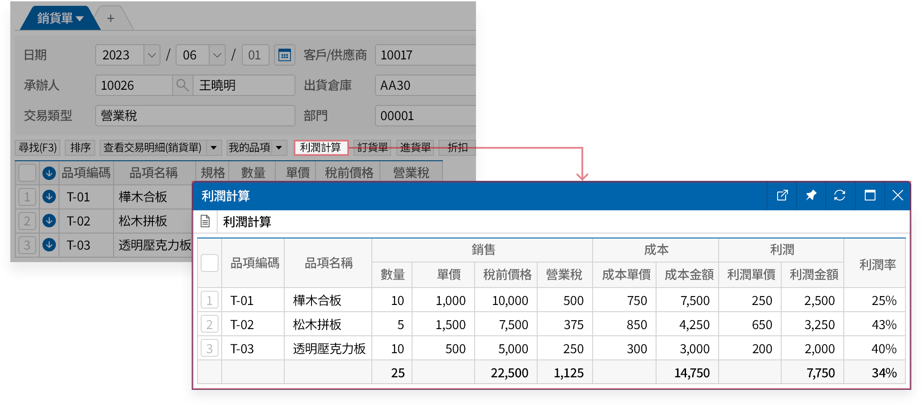Click the magnifier search icon beside 承辦人 10026
Image resolution: width=922 pixels, height=405 pixels.
click(x=182, y=85)
